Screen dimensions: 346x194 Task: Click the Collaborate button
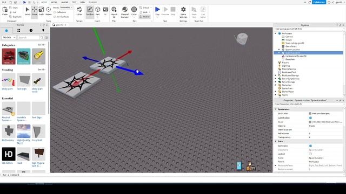click(x=319, y=2)
